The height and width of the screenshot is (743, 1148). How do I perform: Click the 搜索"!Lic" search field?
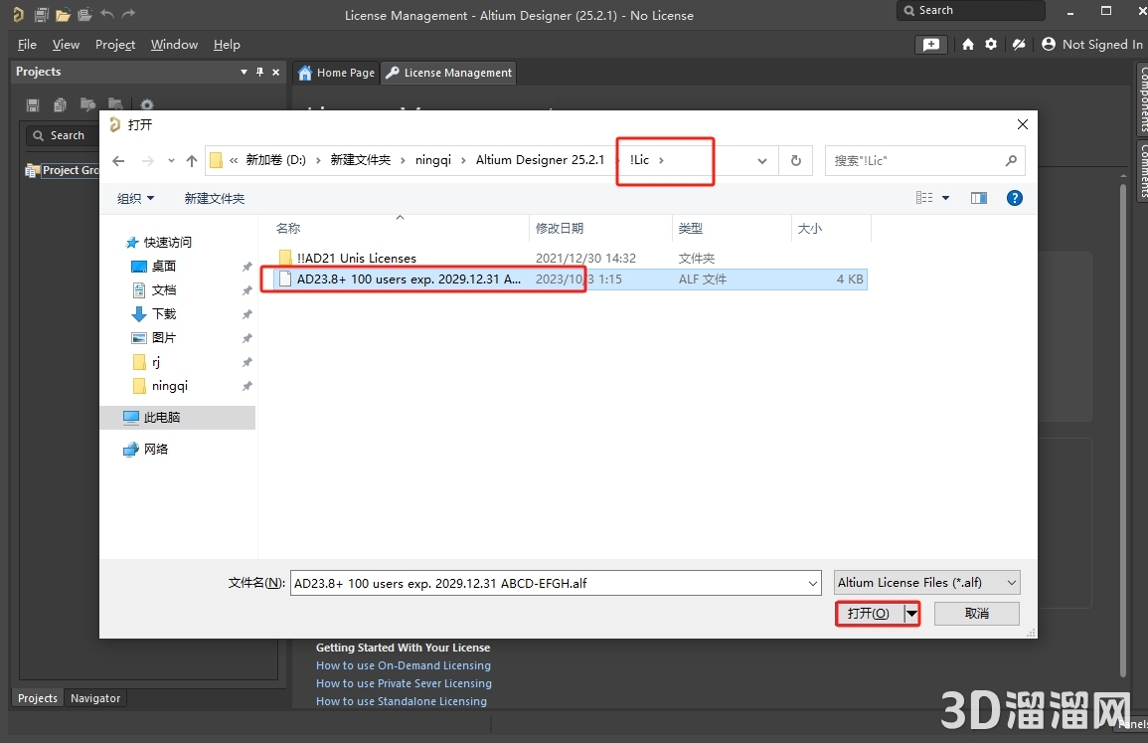pyautogui.click(x=915, y=160)
